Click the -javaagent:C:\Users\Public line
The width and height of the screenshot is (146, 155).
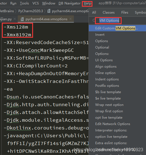[x=46, y=136]
